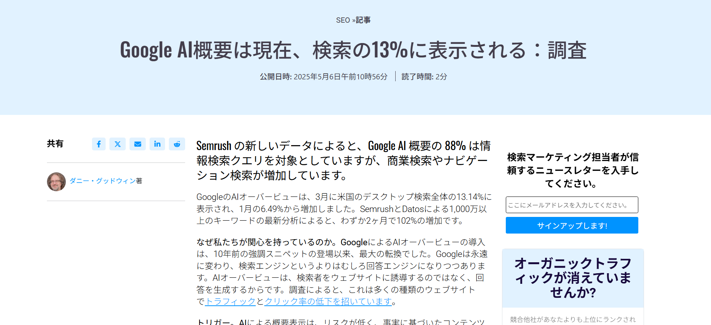Image resolution: width=711 pixels, height=325 pixels.
Task: Submit the article to Reddit
Action: [x=177, y=144]
